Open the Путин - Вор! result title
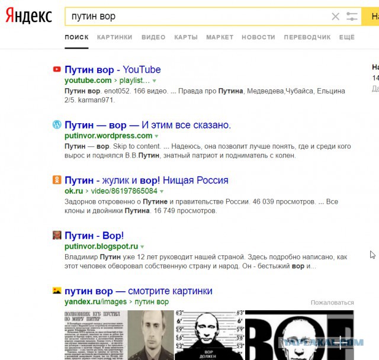This screenshot has width=379, height=360. point(94,236)
